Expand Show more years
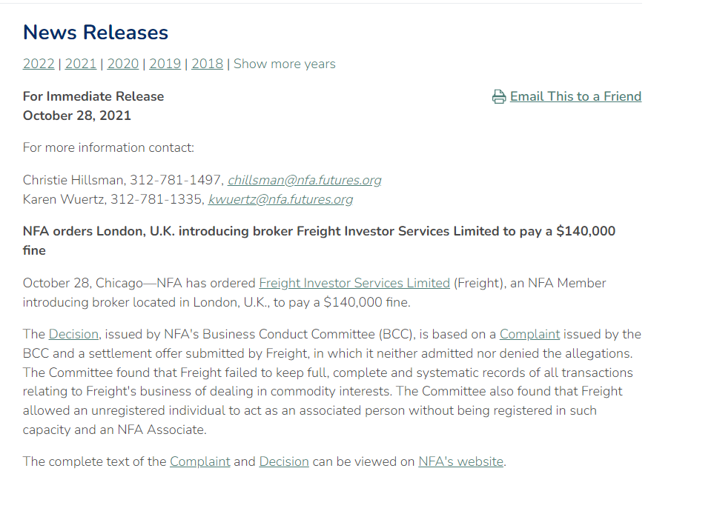 [285, 64]
